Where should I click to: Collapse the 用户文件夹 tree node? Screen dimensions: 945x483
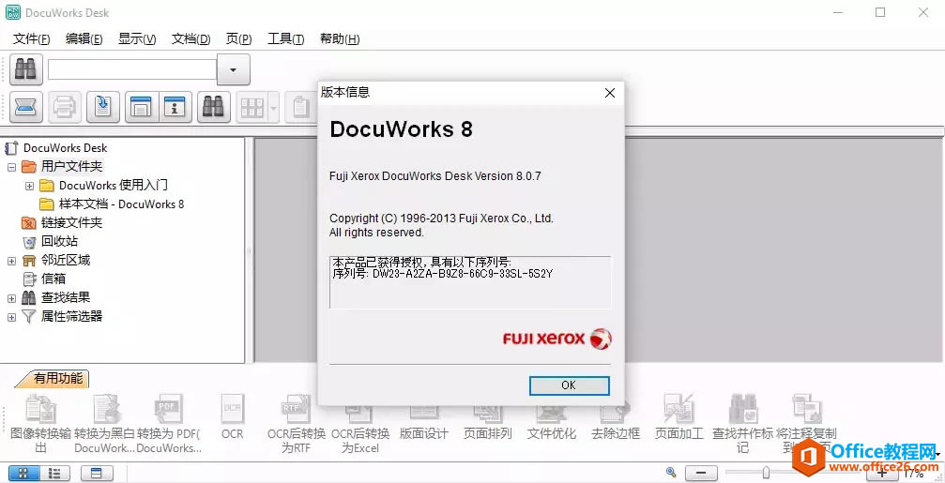11,167
